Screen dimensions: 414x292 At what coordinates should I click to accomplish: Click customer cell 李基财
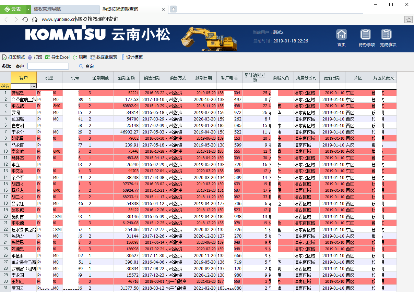pyautogui.click(x=24, y=255)
